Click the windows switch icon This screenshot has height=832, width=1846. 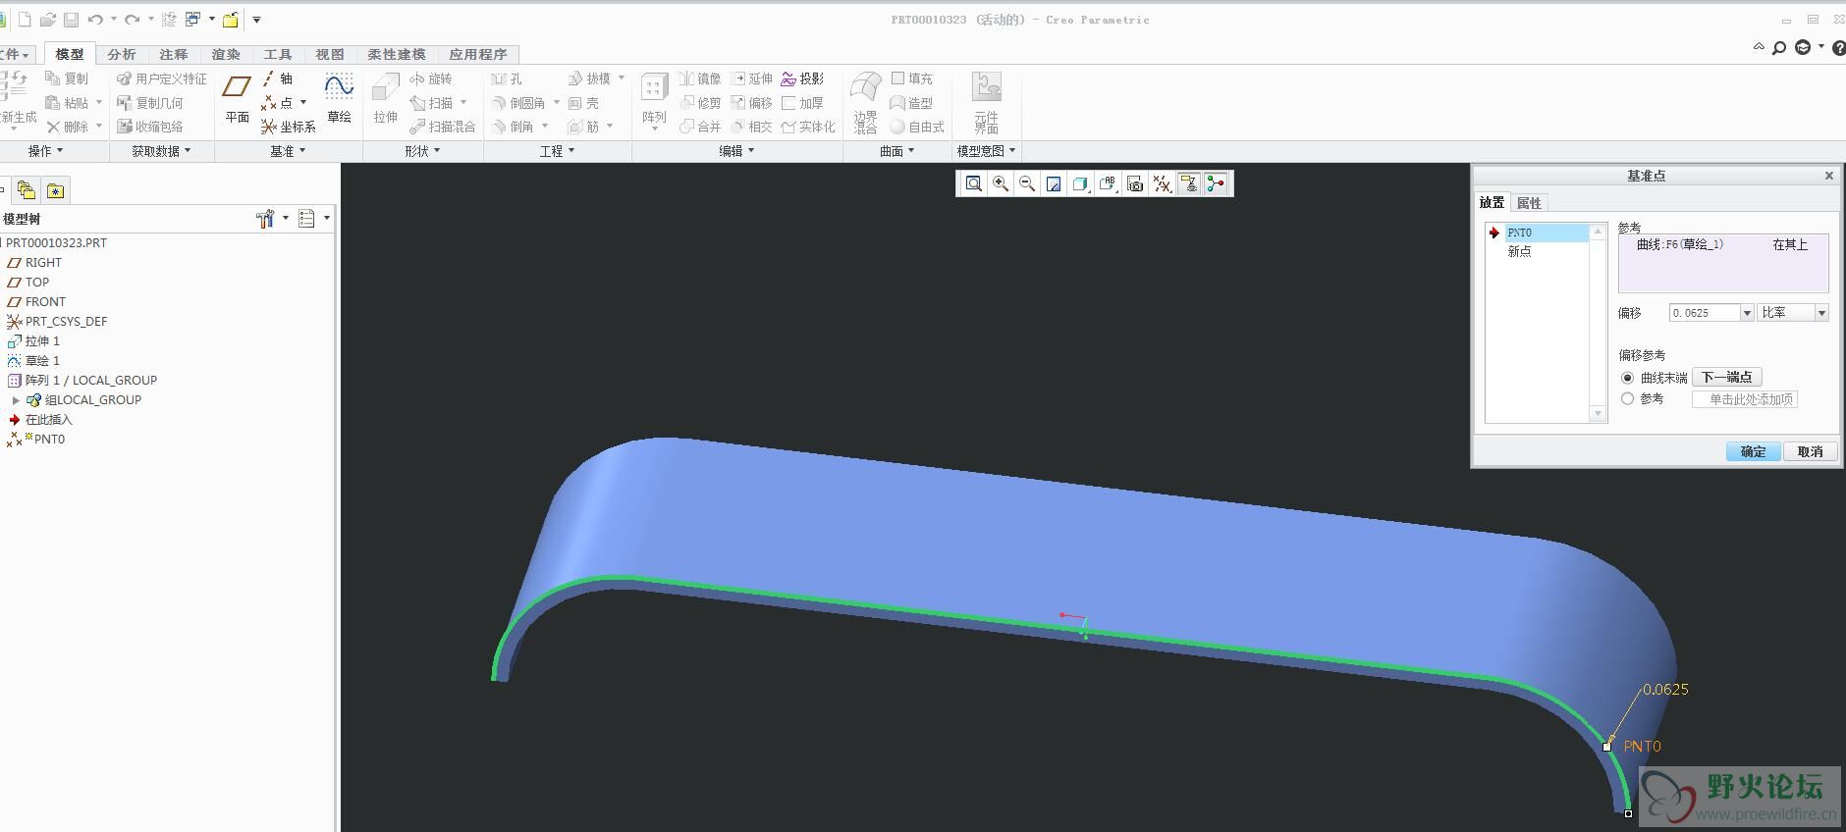pos(192,20)
